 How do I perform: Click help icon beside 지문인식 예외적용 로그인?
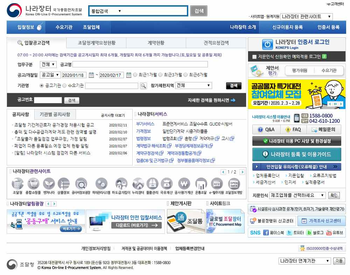324,57
